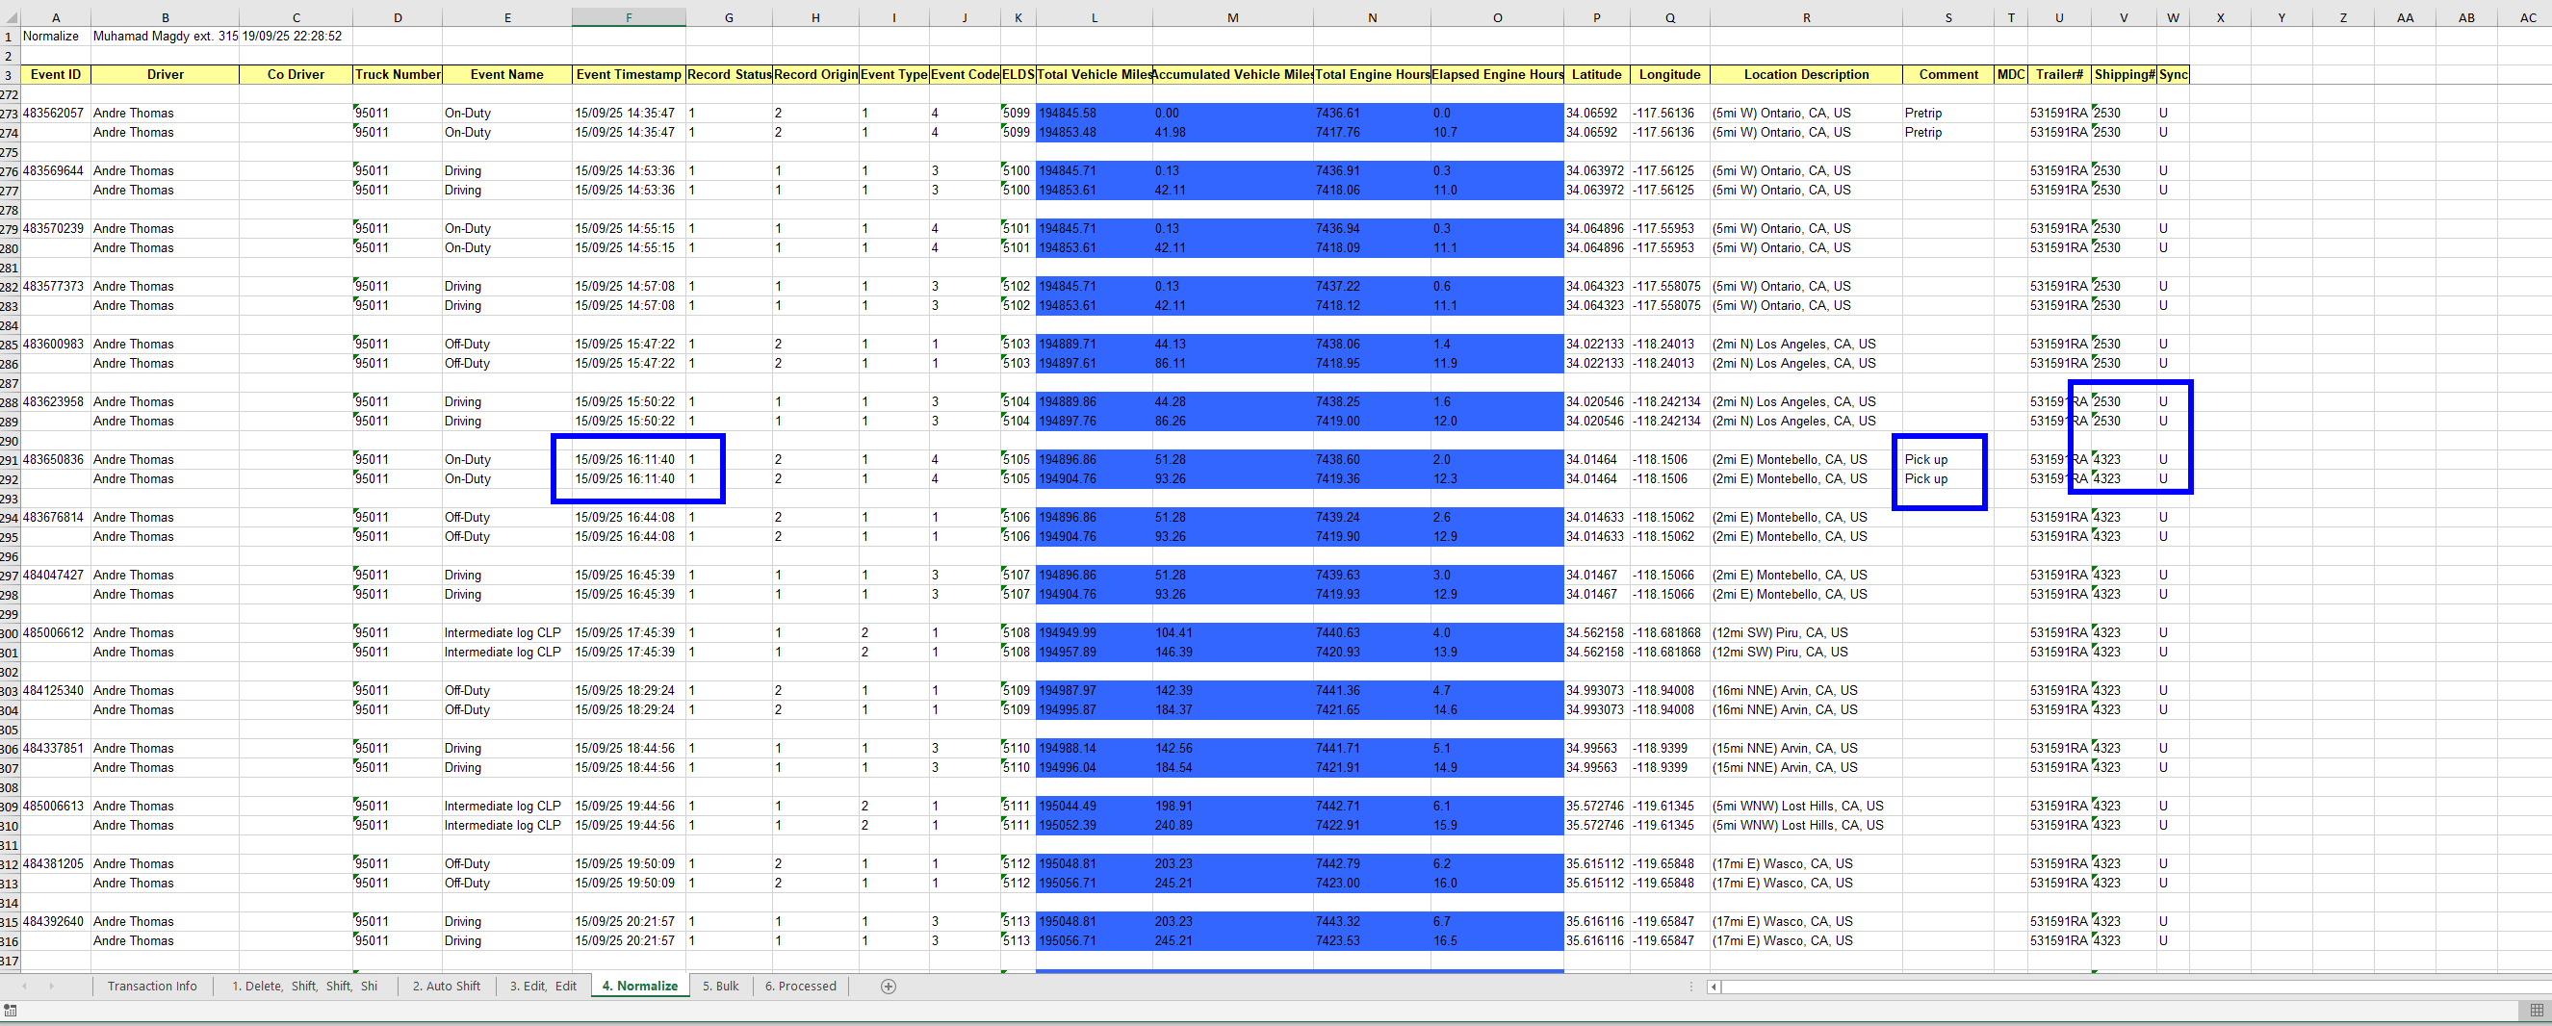The image size is (2552, 1026).
Task: Switch to the '1. Delete, Shift, Shift, Shi' tab
Action: (305, 986)
